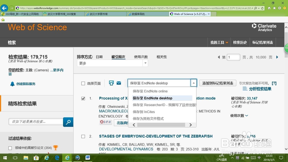The image size is (288, 162).
Task: Open Word application on taskbar
Action: [88, 158]
